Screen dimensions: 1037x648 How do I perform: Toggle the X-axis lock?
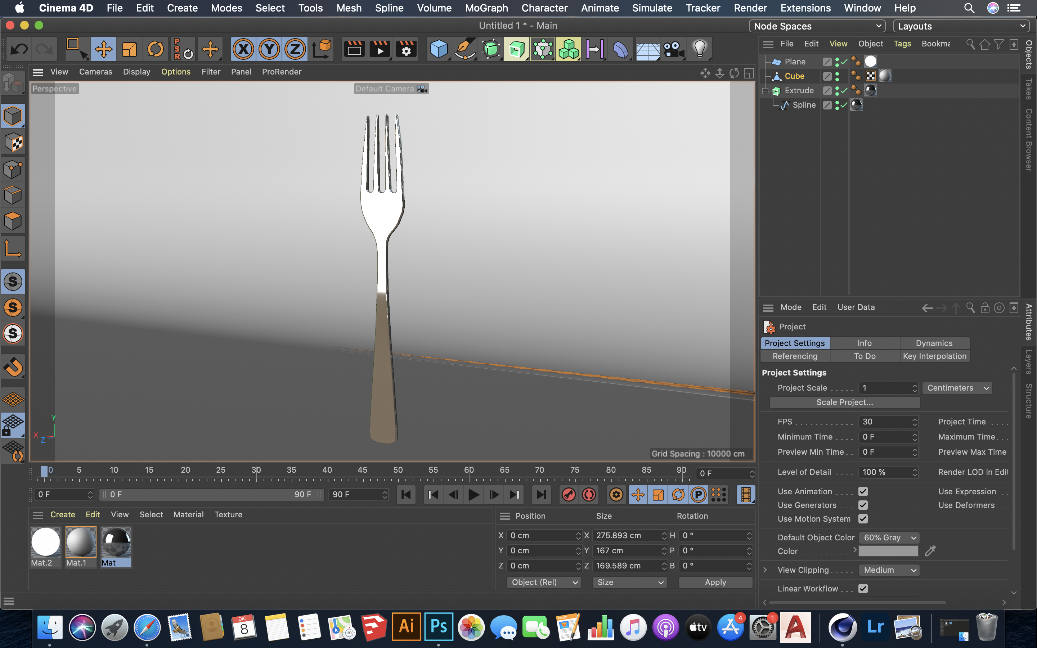[243, 49]
